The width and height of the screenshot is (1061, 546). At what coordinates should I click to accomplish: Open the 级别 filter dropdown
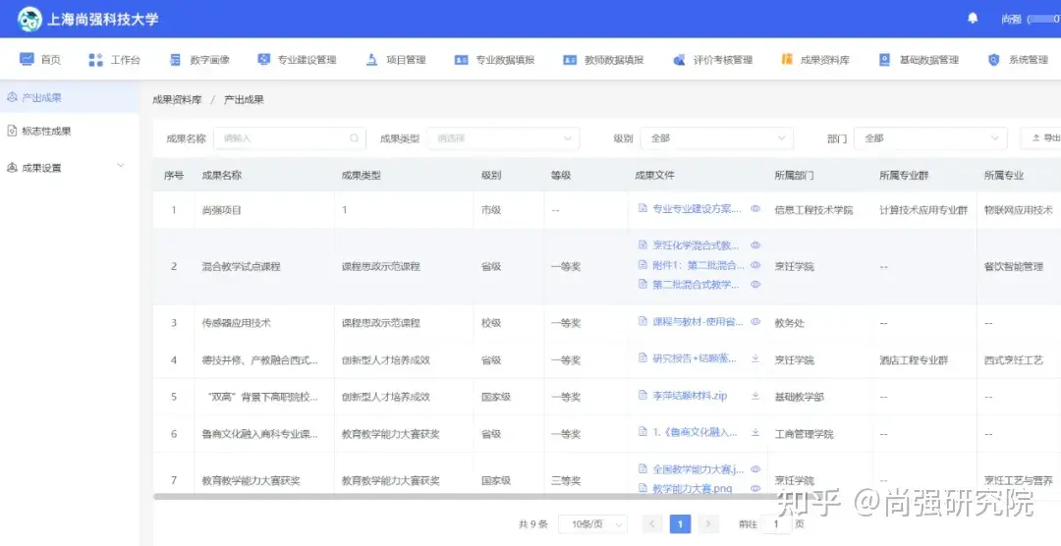coord(716,138)
